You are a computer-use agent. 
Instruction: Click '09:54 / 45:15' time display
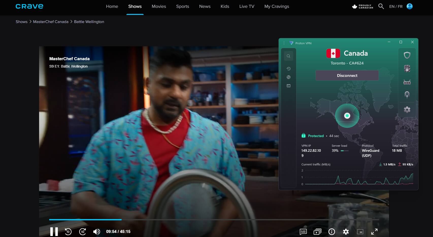coord(118,231)
